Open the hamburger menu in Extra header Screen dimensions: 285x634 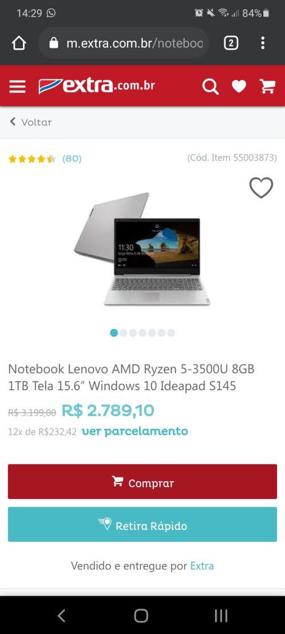pos(17,86)
